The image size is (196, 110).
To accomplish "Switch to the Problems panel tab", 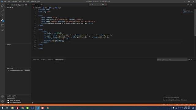I will (x=36, y=60).
